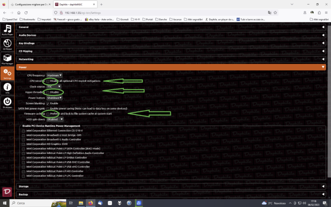
Task: Switch to Configurazione migliore browser tab
Action: pyautogui.click(x=29, y=4)
